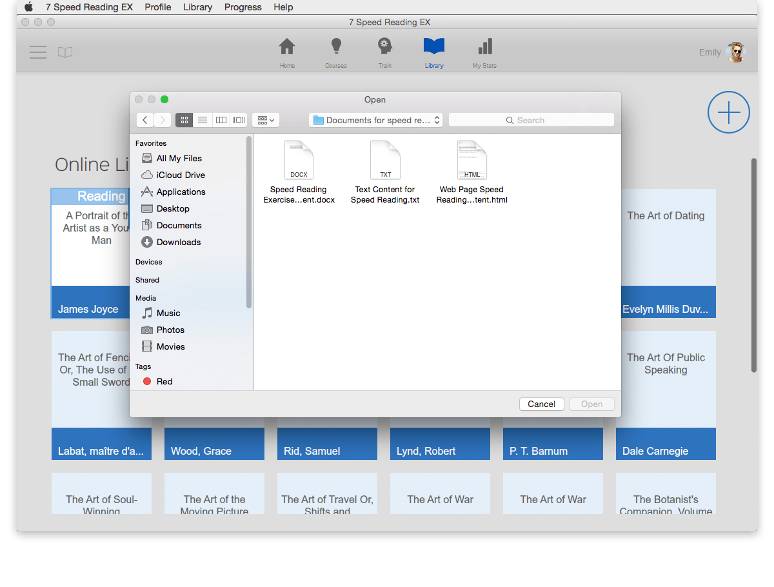Open the Progress menu
774x587 pixels.
point(243,7)
